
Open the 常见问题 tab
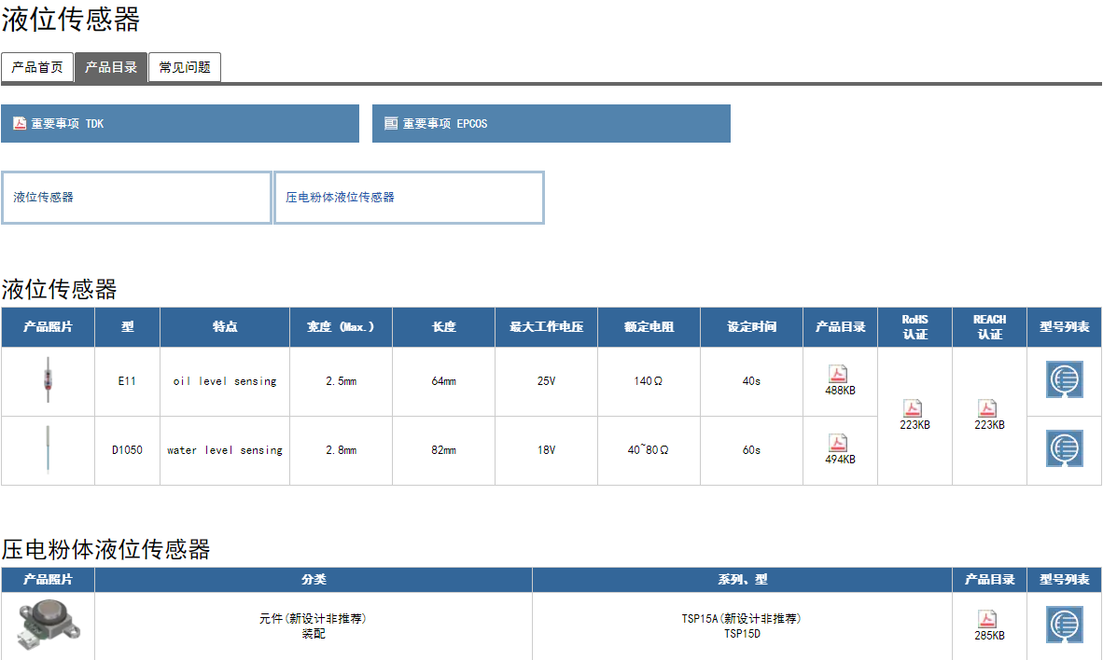[185, 67]
